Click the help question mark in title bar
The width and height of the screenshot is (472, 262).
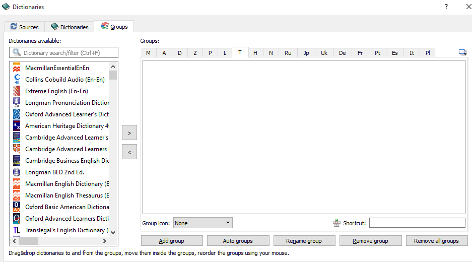pyautogui.click(x=446, y=7)
